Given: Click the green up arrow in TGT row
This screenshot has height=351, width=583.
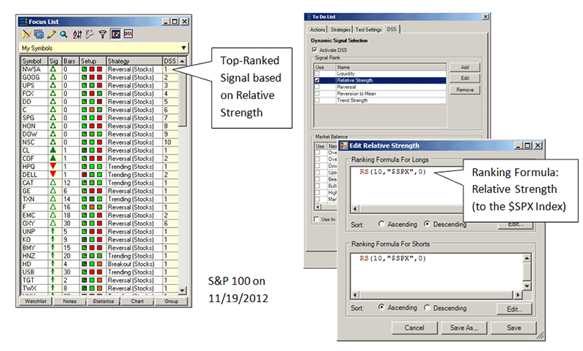Looking at the screenshot, I should pos(53,280).
